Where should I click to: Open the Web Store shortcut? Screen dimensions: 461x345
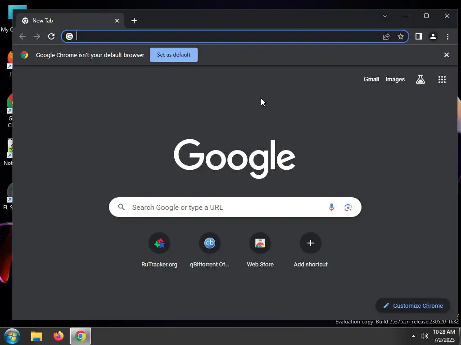(x=260, y=250)
